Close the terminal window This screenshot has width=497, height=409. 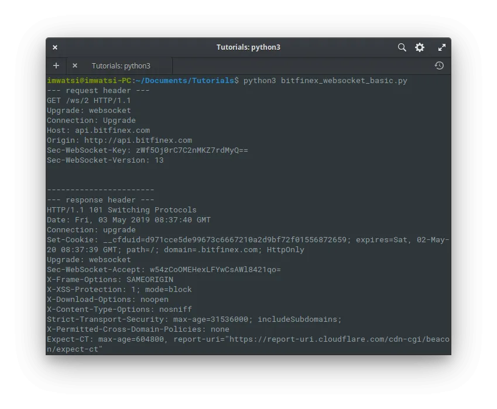click(55, 47)
